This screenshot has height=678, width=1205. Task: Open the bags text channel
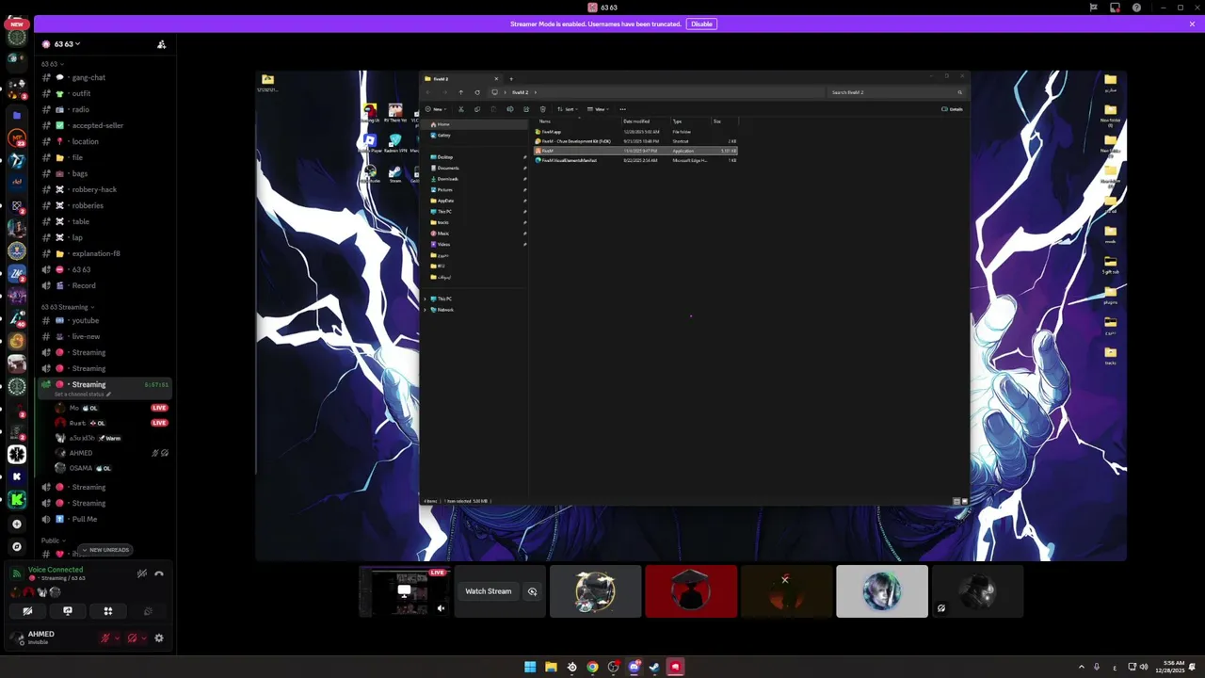(104, 173)
